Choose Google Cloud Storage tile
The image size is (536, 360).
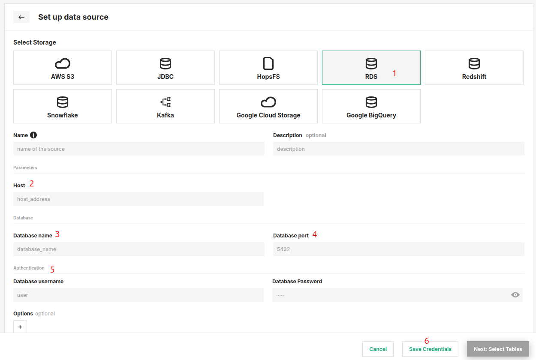click(x=268, y=106)
